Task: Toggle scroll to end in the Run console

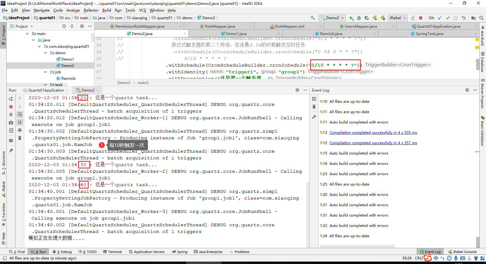Action: click(20, 122)
